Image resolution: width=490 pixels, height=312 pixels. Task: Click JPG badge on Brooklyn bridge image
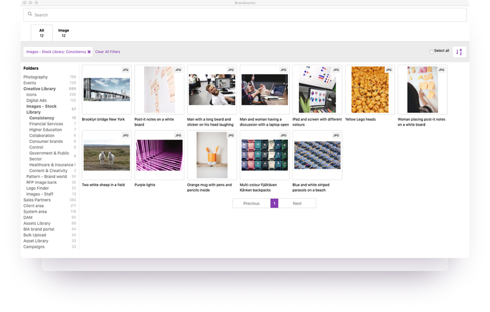click(126, 70)
